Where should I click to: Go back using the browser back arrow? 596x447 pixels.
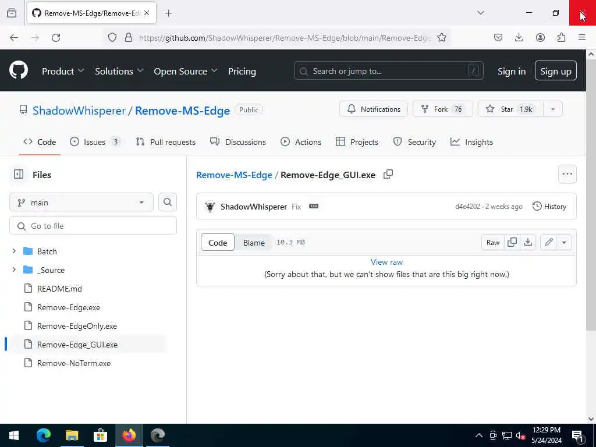coord(14,38)
